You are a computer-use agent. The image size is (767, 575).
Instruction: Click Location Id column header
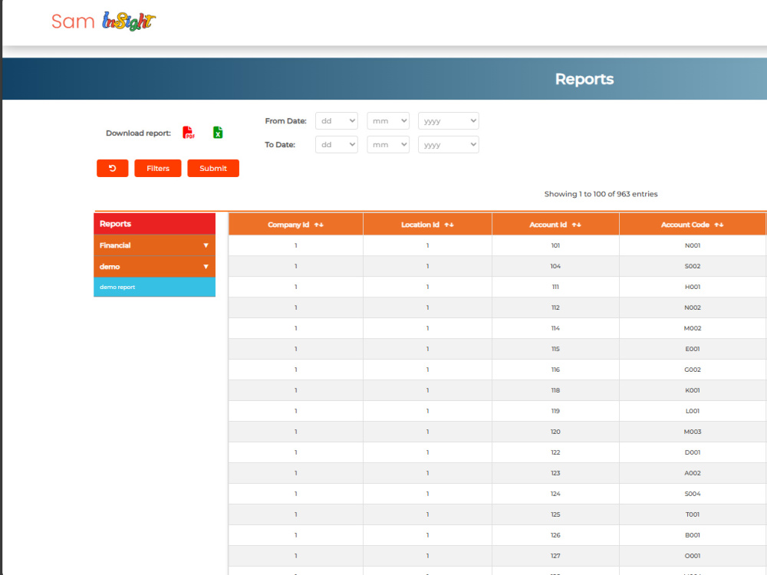click(x=427, y=225)
